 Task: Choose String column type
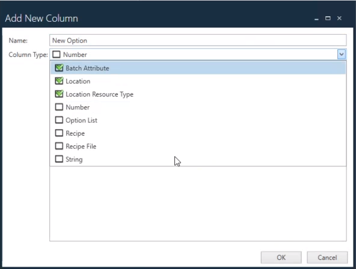pos(198,159)
